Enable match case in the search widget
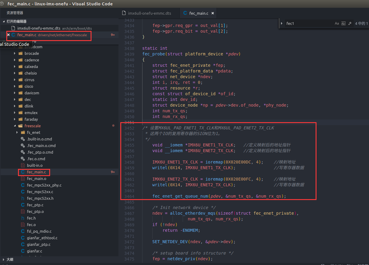This screenshot has width=369, height=265. pyautogui.click(x=337, y=23)
